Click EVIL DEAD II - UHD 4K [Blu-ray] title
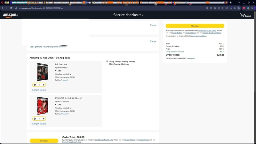The image size is (256, 144). point(68,98)
